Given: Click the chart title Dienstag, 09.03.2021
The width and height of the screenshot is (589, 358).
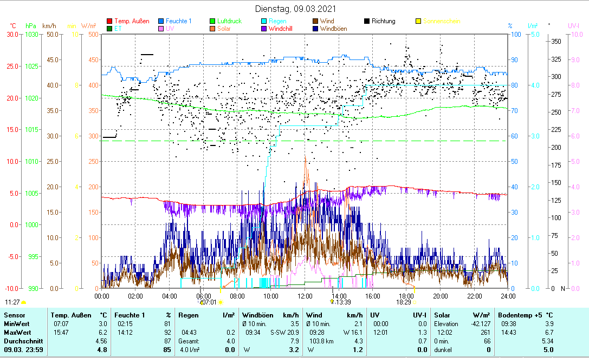Looking at the screenshot, I should pos(295,9).
